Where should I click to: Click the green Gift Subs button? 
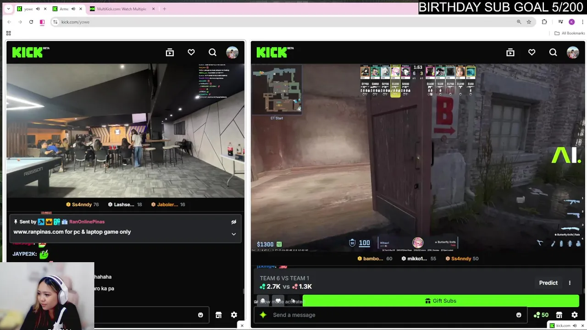click(441, 301)
